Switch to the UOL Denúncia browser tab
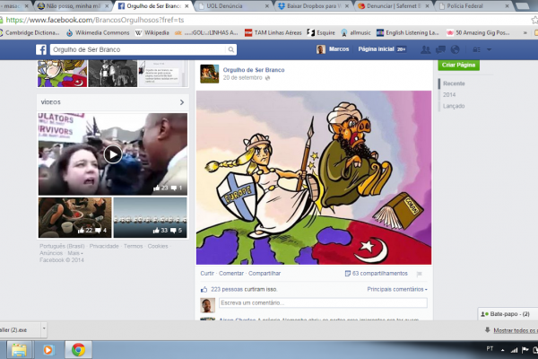 point(234,6)
